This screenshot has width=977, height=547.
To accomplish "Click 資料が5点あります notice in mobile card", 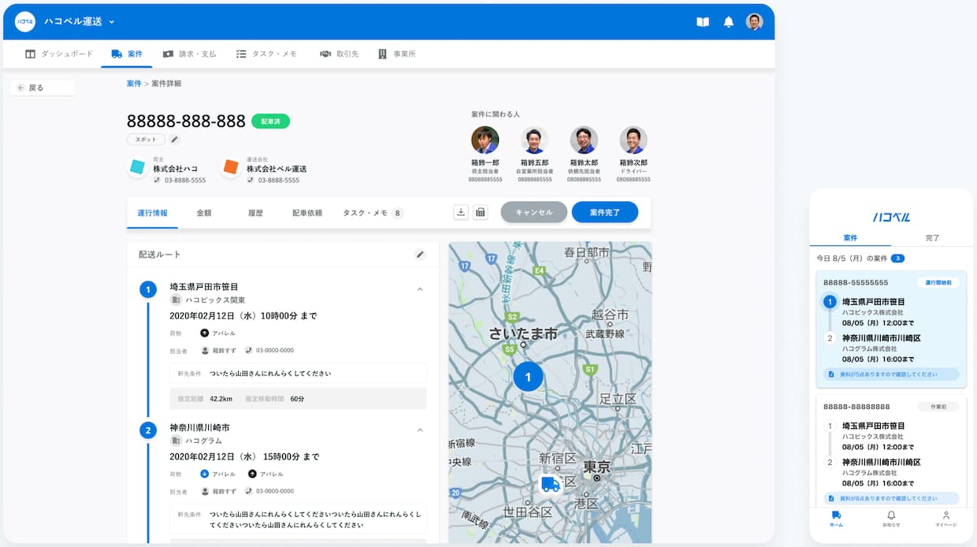I will point(891,374).
